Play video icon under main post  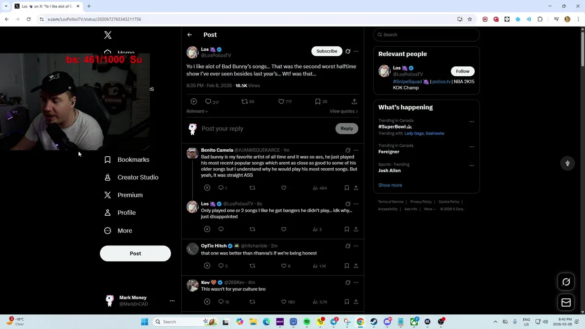194,101
